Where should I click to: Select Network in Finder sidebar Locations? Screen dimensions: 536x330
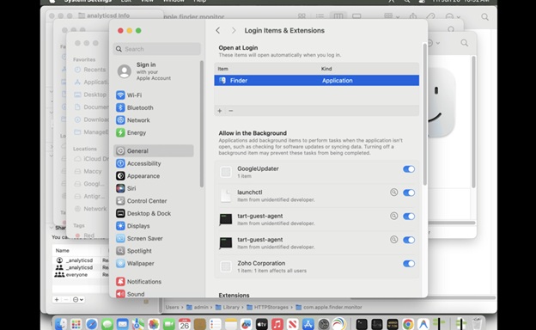coord(90,209)
